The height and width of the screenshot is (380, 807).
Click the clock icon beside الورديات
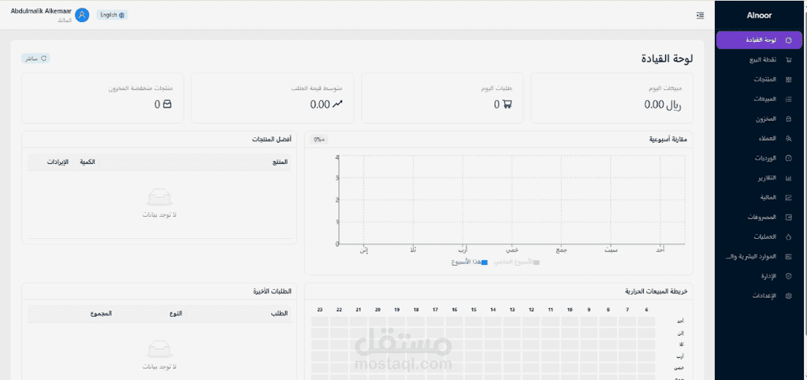click(788, 158)
